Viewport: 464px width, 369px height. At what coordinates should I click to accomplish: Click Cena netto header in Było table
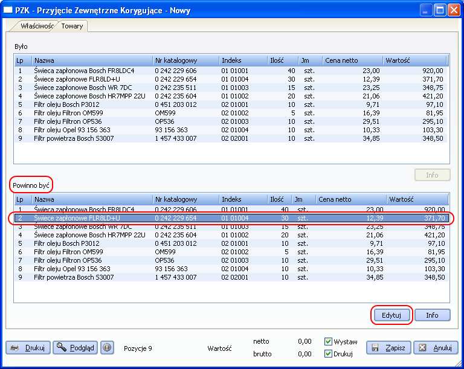[352, 60]
